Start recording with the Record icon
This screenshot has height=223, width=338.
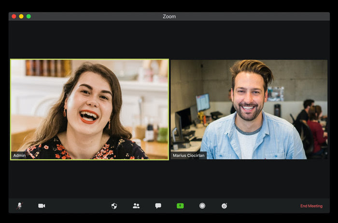[x=202, y=206]
